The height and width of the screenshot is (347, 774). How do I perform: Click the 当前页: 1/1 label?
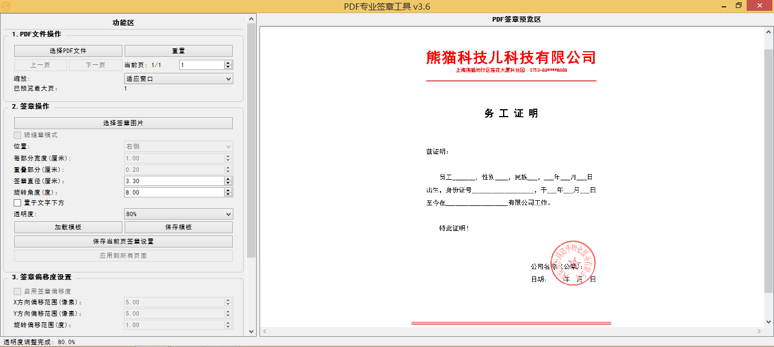[143, 65]
